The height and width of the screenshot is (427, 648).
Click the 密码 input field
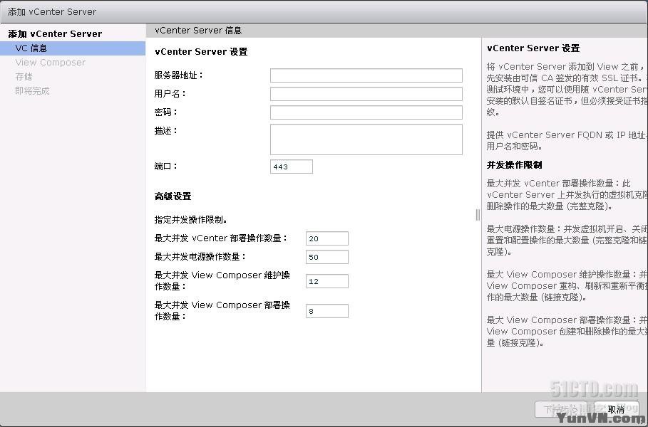[366, 112]
